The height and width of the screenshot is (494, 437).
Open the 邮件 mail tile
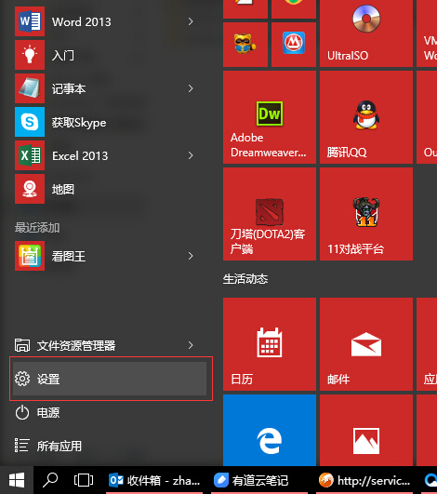click(x=366, y=344)
